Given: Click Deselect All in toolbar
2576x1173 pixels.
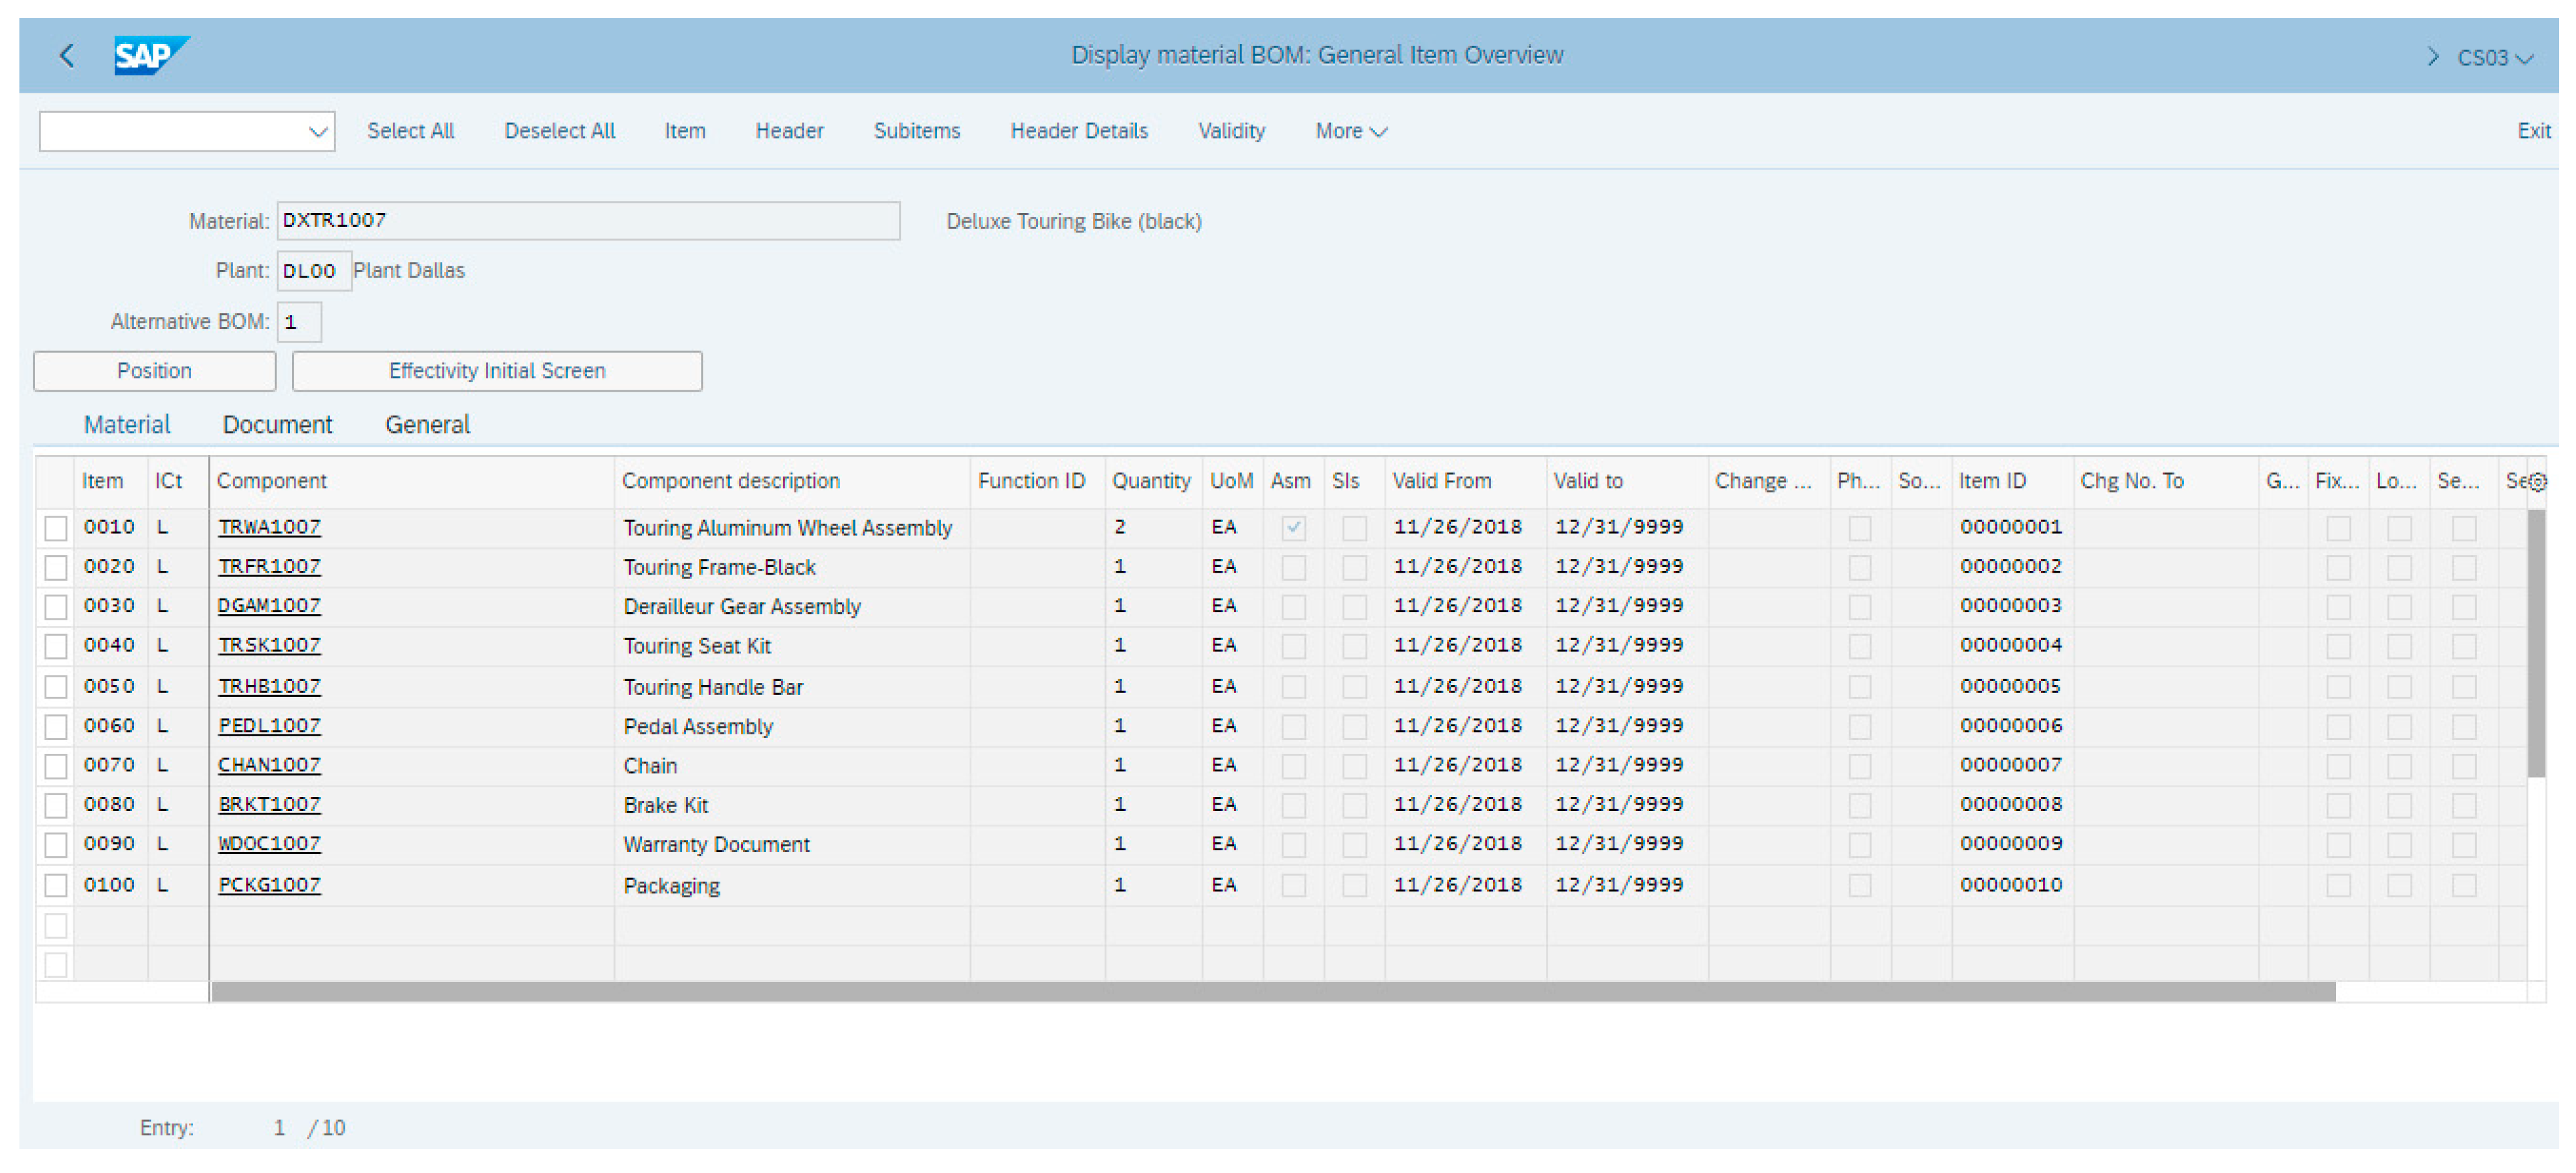Looking at the screenshot, I should point(559,131).
